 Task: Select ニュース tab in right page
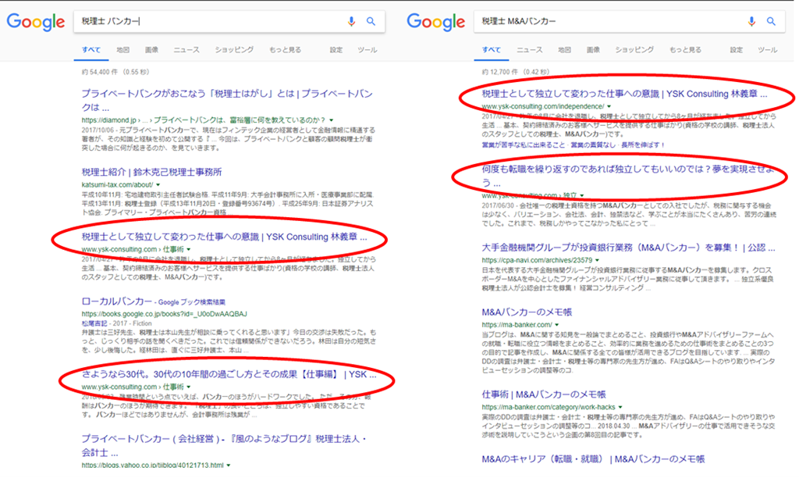(x=530, y=49)
